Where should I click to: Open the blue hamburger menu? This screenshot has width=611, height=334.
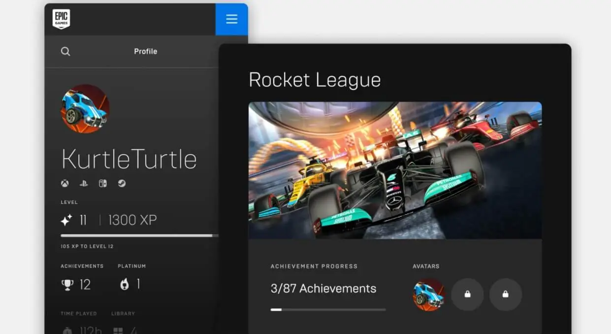click(231, 19)
